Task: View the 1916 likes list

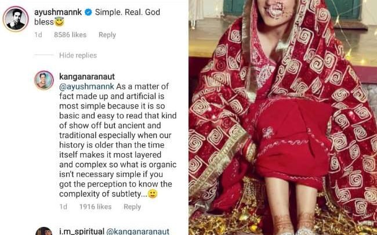Action: point(95,207)
